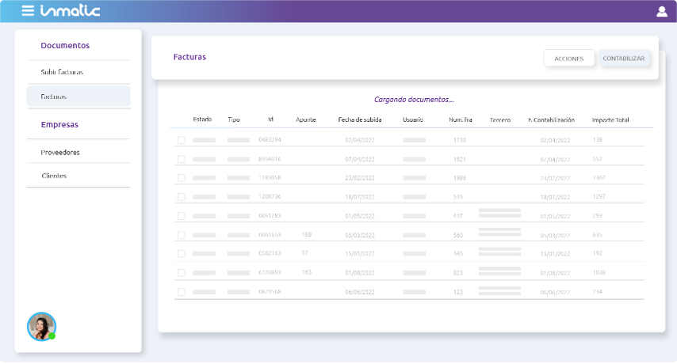The image size is (677, 364).
Task: Click the F. Contabilización column header
Action: [x=551, y=119]
